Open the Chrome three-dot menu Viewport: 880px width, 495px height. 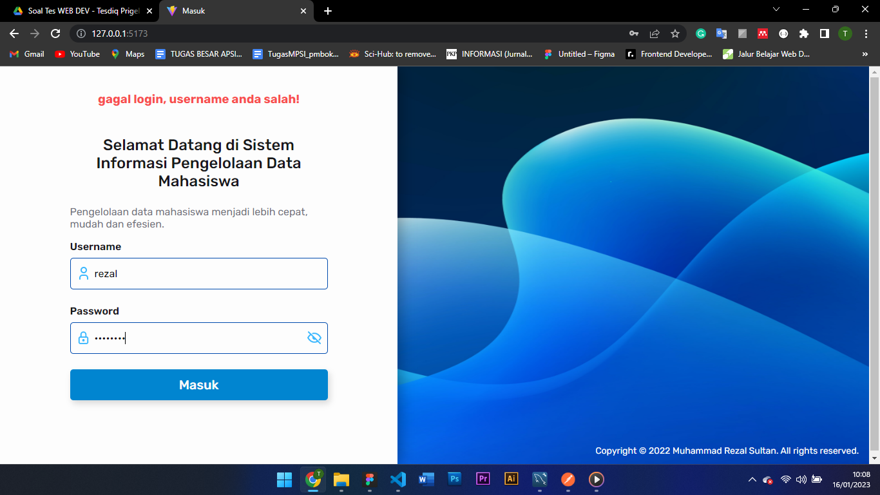865,34
